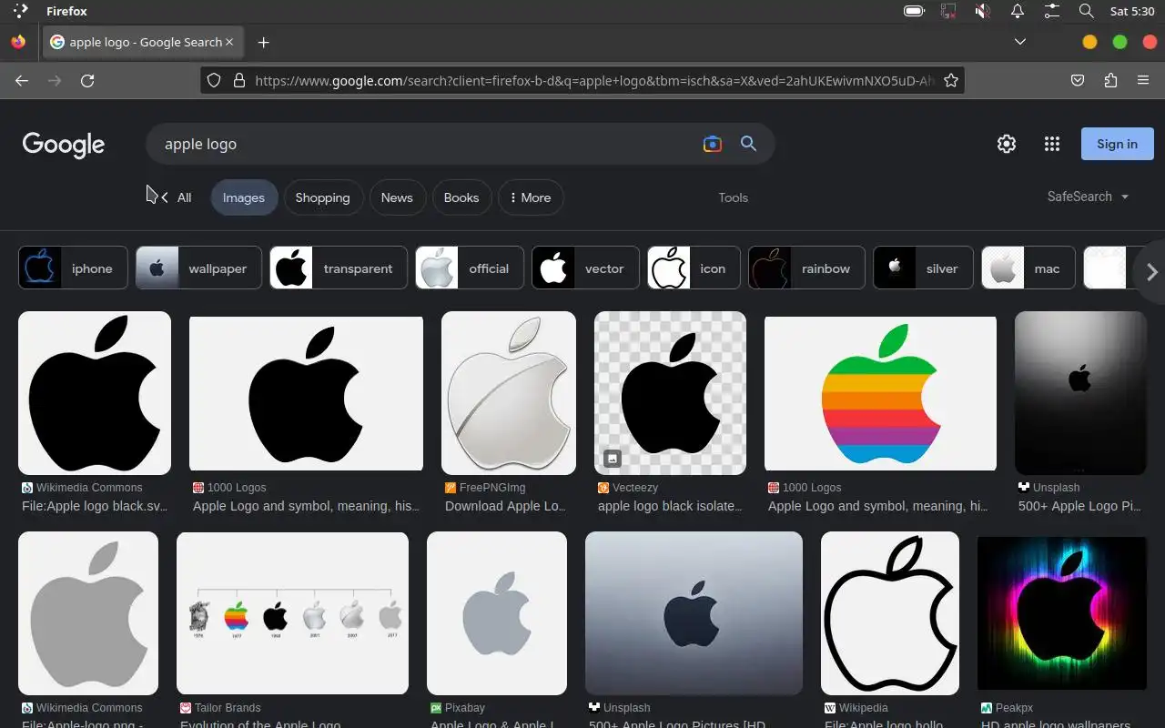The height and width of the screenshot is (728, 1165).
Task: Open the Tailor Brands logo evolution image
Action: tap(292, 613)
